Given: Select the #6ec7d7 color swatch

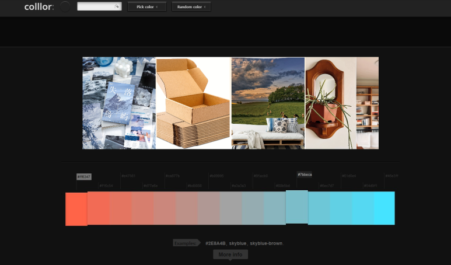Looking at the screenshot, I should [x=319, y=208].
